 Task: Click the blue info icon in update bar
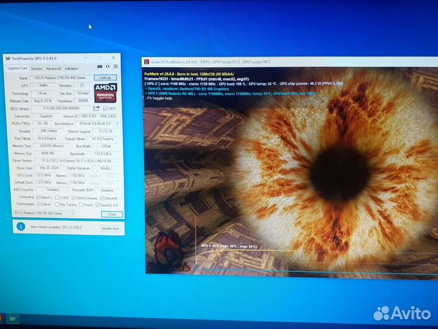click(x=21, y=226)
